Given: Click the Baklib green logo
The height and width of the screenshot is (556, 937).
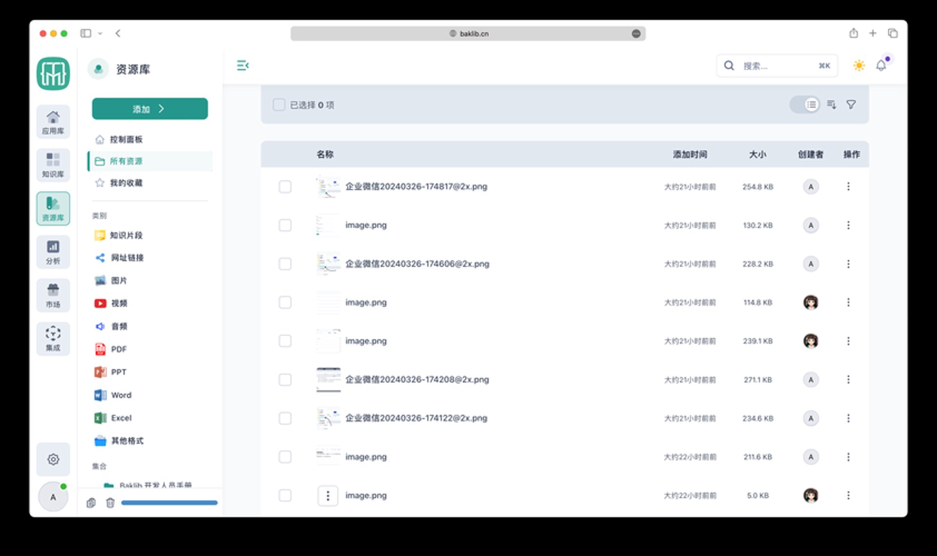Looking at the screenshot, I should point(53,74).
